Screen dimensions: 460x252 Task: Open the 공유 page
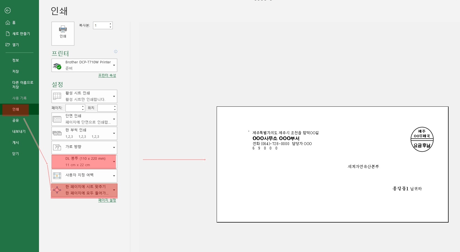[x=16, y=120]
